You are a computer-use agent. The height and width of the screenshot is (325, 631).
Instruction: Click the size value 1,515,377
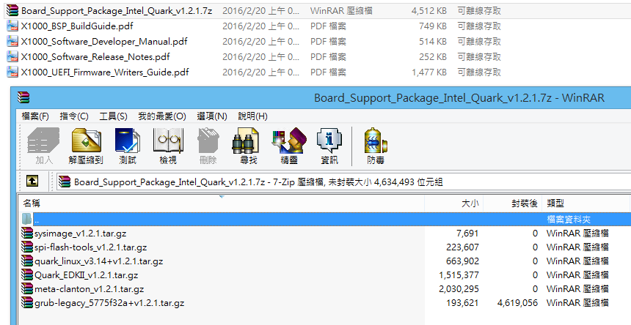tap(459, 275)
